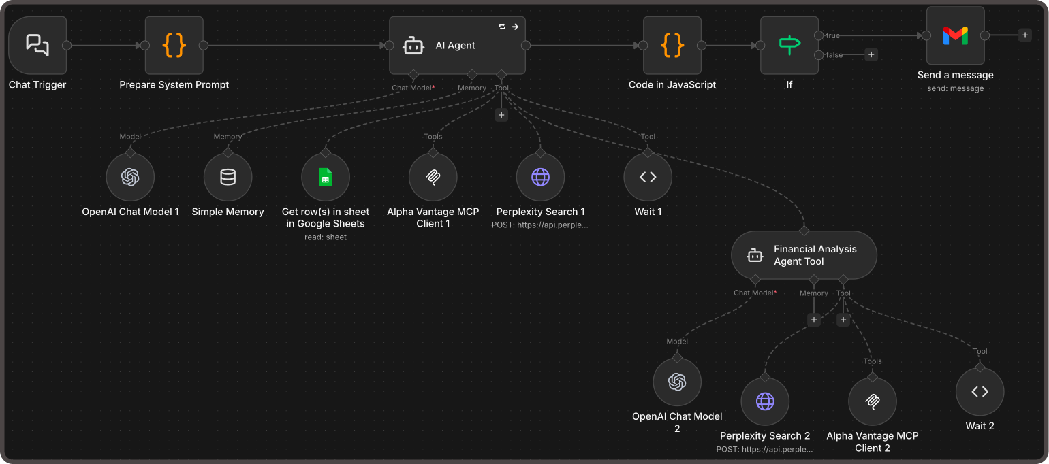
Task: Select Alpha Vantage MCP Client 1 node
Action: click(x=433, y=178)
